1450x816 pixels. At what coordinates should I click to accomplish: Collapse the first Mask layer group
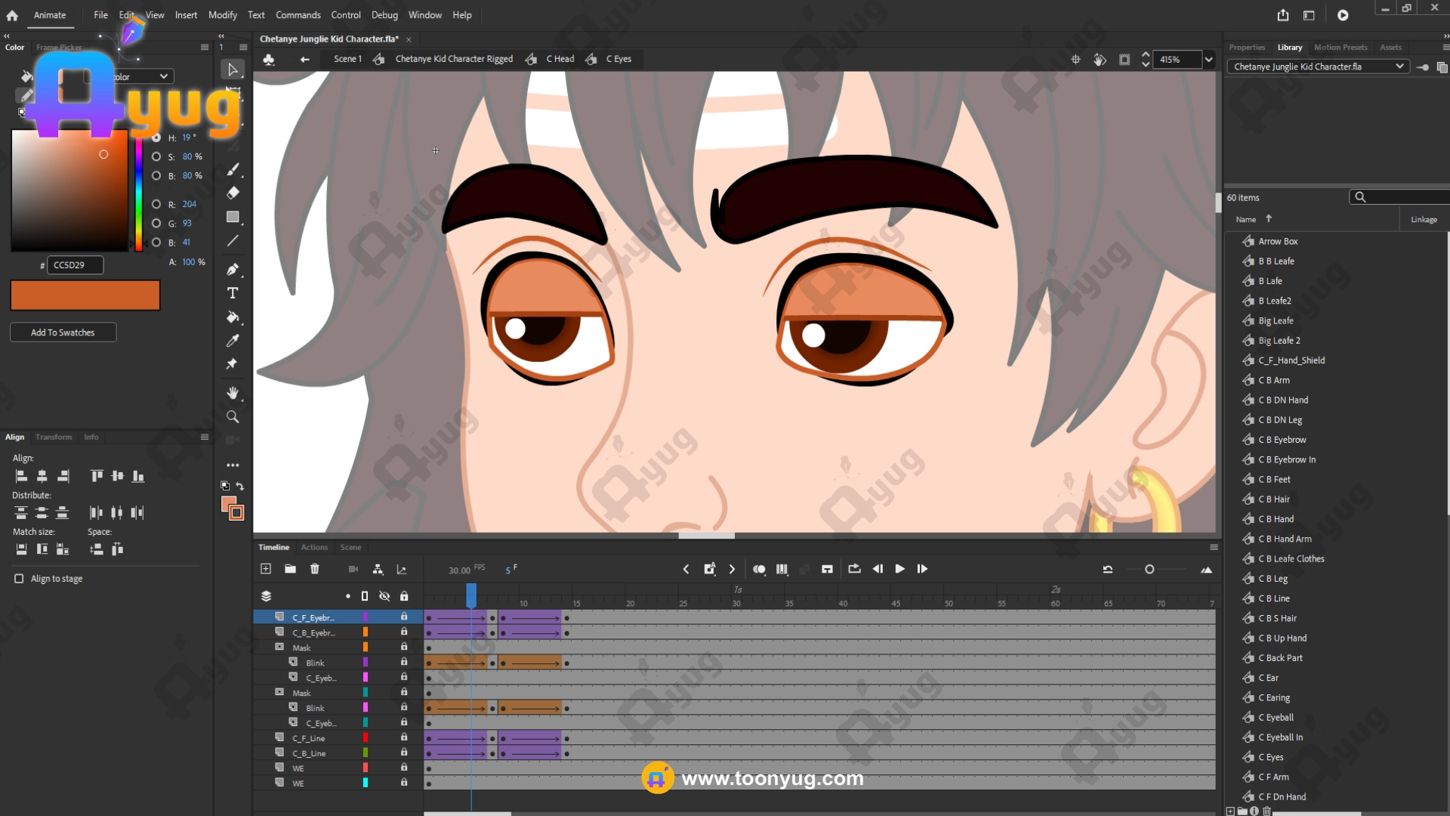(x=279, y=648)
